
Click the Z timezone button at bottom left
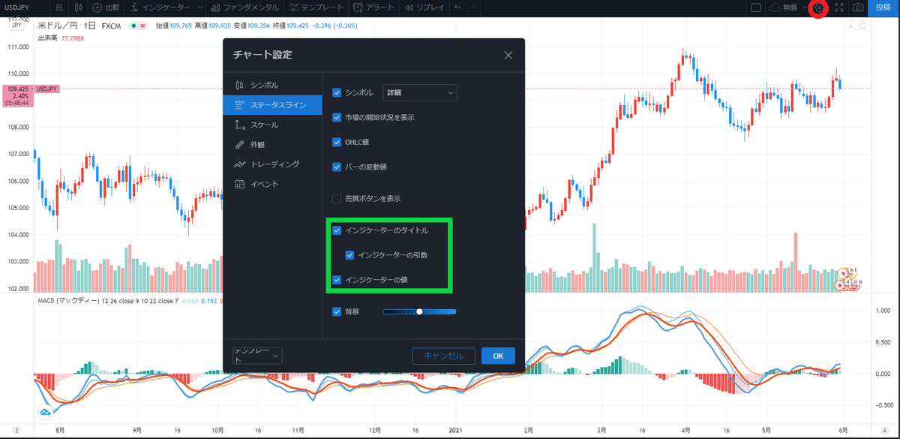pos(16,431)
